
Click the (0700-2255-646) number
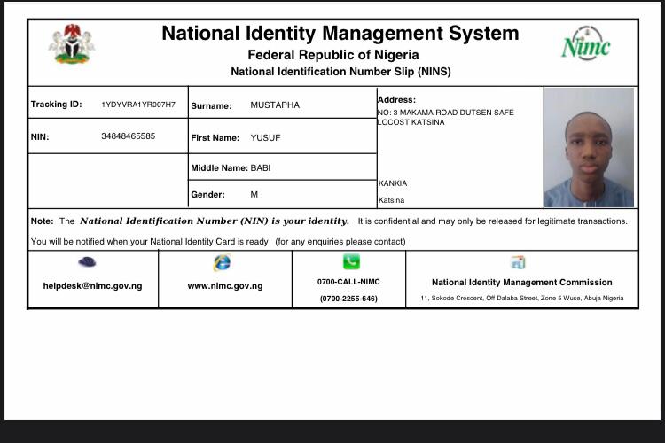348,299
